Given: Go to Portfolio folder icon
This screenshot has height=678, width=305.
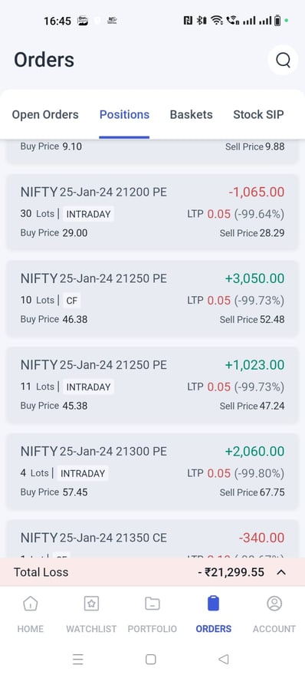Looking at the screenshot, I should pyautogui.click(x=152, y=603).
